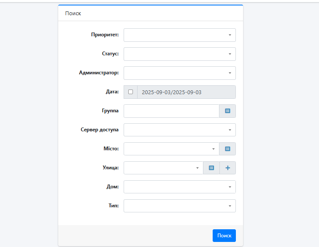The width and height of the screenshot is (319, 247).
Task: Click the Дата field label
Action: pos(112,92)
